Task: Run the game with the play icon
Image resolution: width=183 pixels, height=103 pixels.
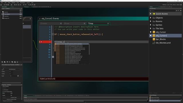Action: (x=17, y=5)
